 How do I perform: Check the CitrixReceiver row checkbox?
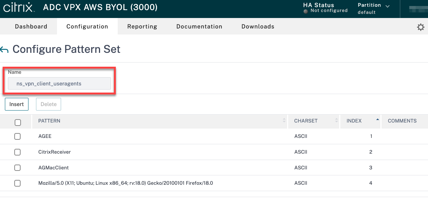pyautogui.click(x=18, y=152)
